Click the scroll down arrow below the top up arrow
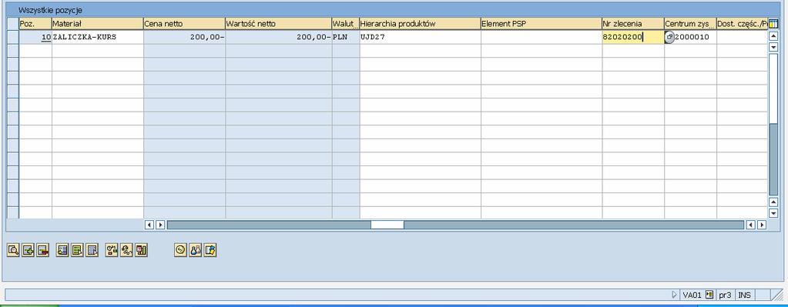Screen dimensions: 788x307 [773, 47]
